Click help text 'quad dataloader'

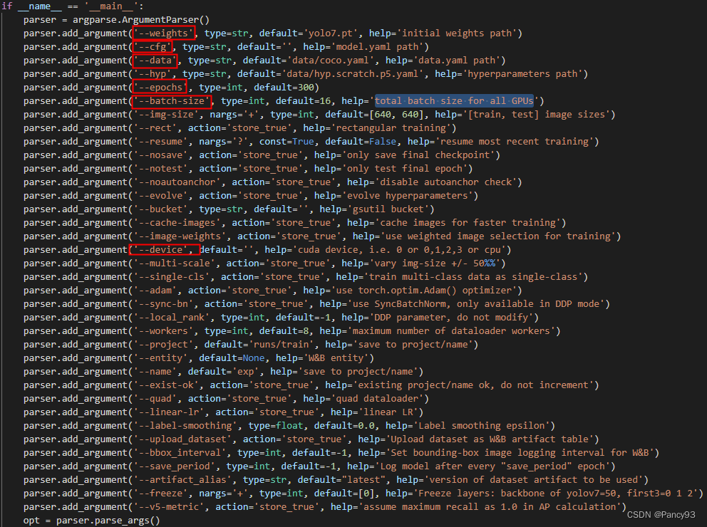tap(377, 398)
